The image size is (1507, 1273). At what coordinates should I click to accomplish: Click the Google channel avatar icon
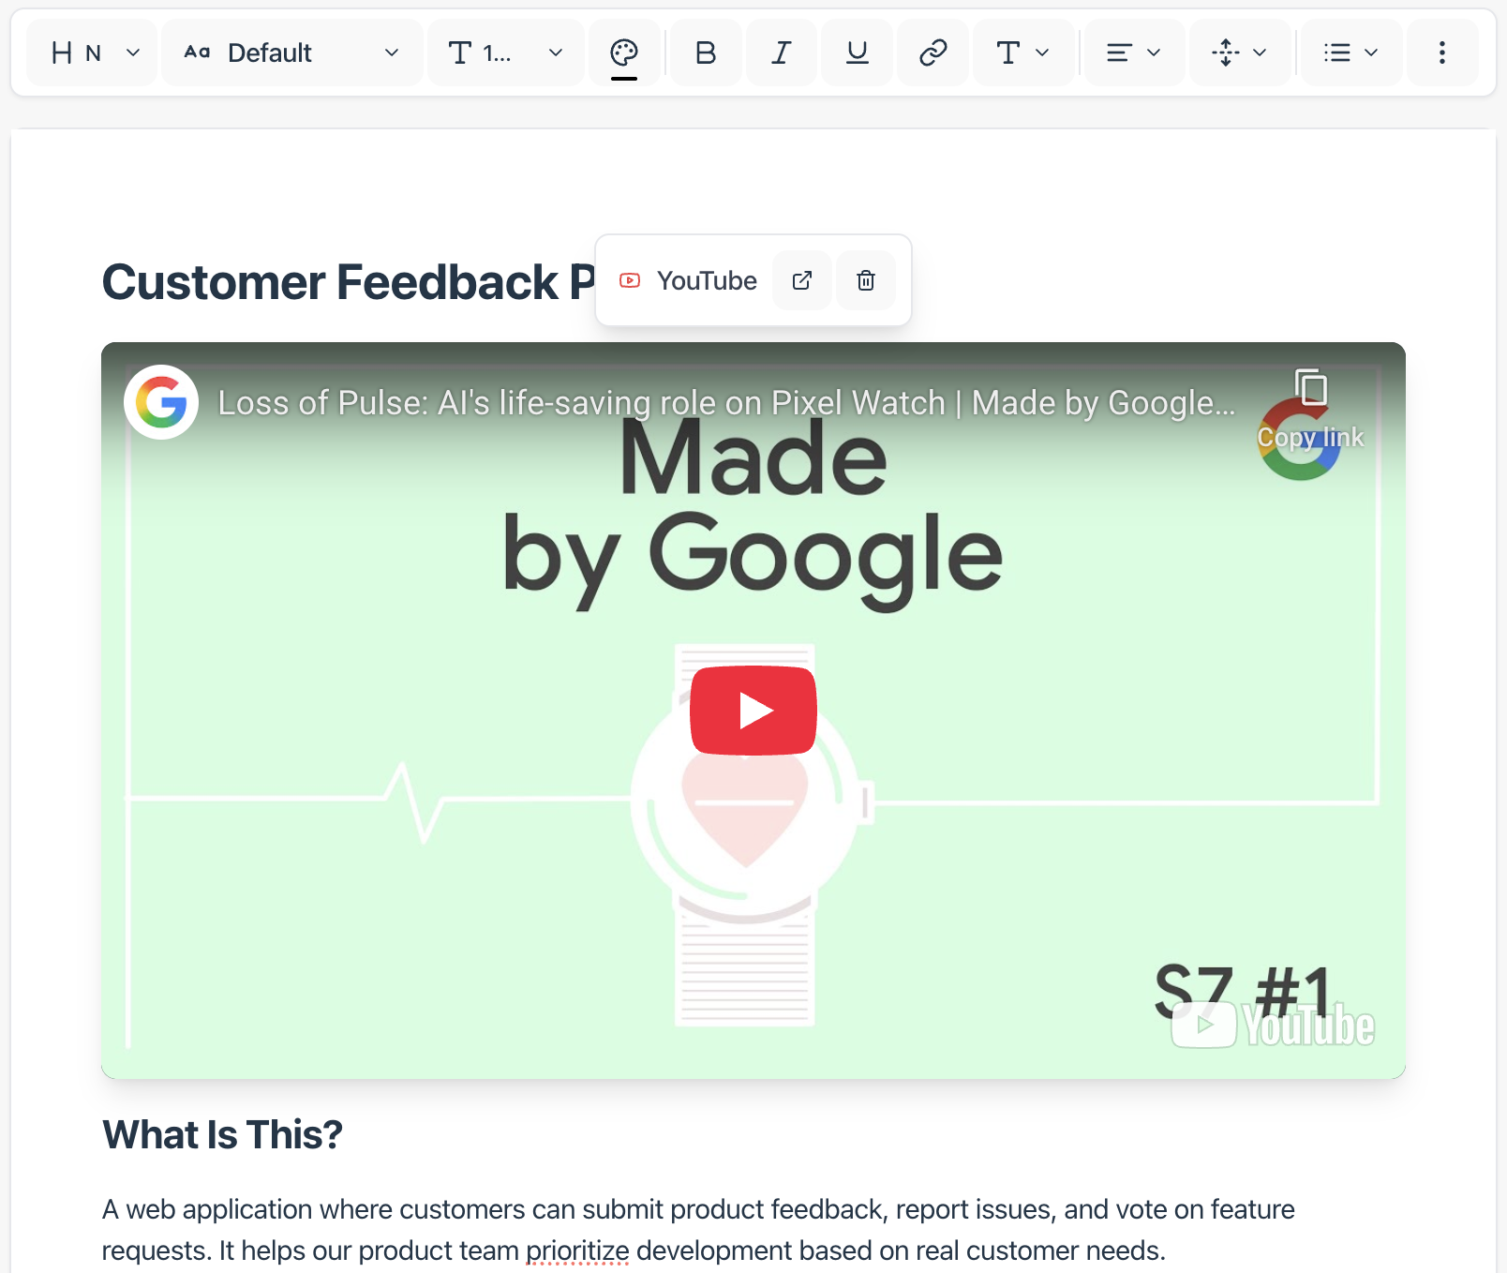coord(161,402)
